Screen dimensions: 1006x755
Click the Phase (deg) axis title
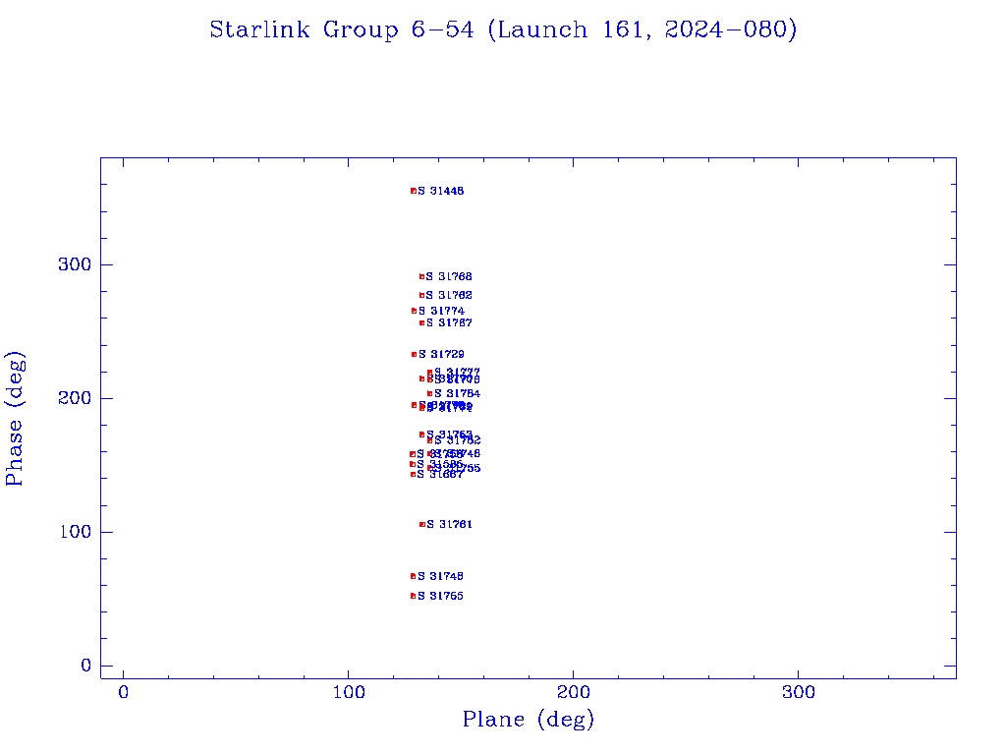(14, 419)
